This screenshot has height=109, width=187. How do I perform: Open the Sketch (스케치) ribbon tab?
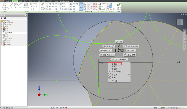click(x=15, y=1)
